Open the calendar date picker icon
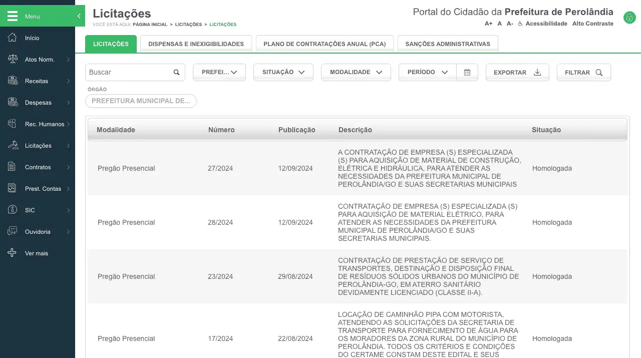Viewport: 641px width, 358px height. coord(467,73)
